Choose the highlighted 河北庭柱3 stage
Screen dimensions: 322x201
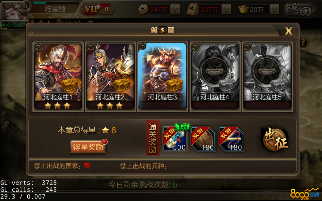(x=163, y=77)
